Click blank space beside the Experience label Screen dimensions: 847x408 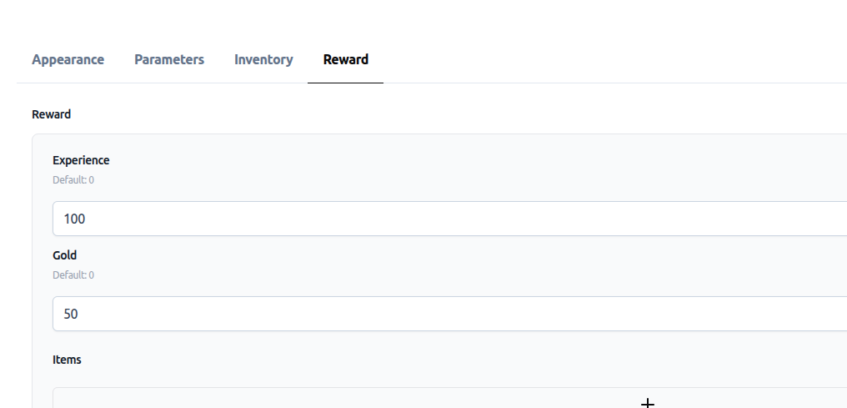tap(417, 160)
